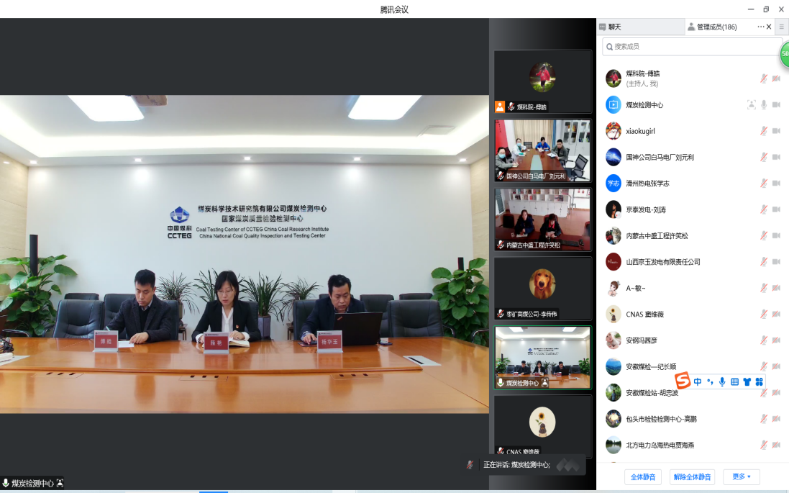The image size is (789, 493).
Task: Click microphone icon on main video label
Action: [x=6, y=483]
